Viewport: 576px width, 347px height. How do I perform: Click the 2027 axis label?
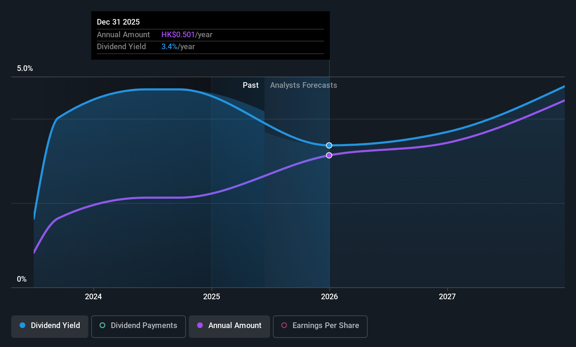coord(447,296)
